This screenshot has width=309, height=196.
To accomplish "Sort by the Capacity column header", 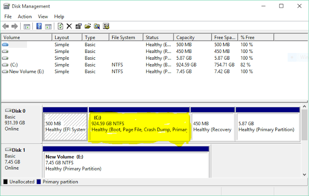I will 193,38.
